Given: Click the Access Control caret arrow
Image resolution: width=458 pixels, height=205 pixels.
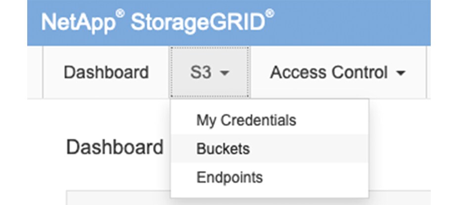Looking at the screenshot, I should [401, 73].
